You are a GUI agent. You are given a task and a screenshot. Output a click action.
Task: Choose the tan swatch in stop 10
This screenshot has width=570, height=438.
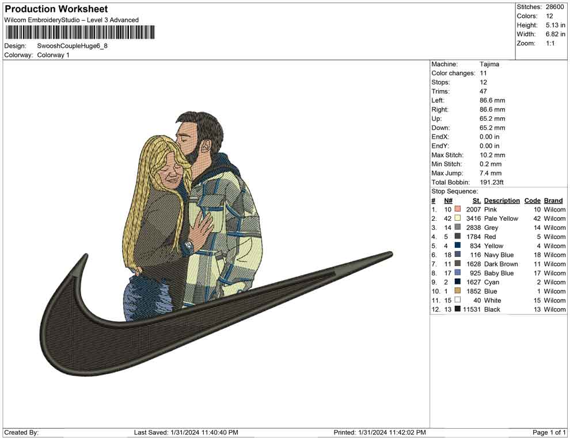[458, 291]
